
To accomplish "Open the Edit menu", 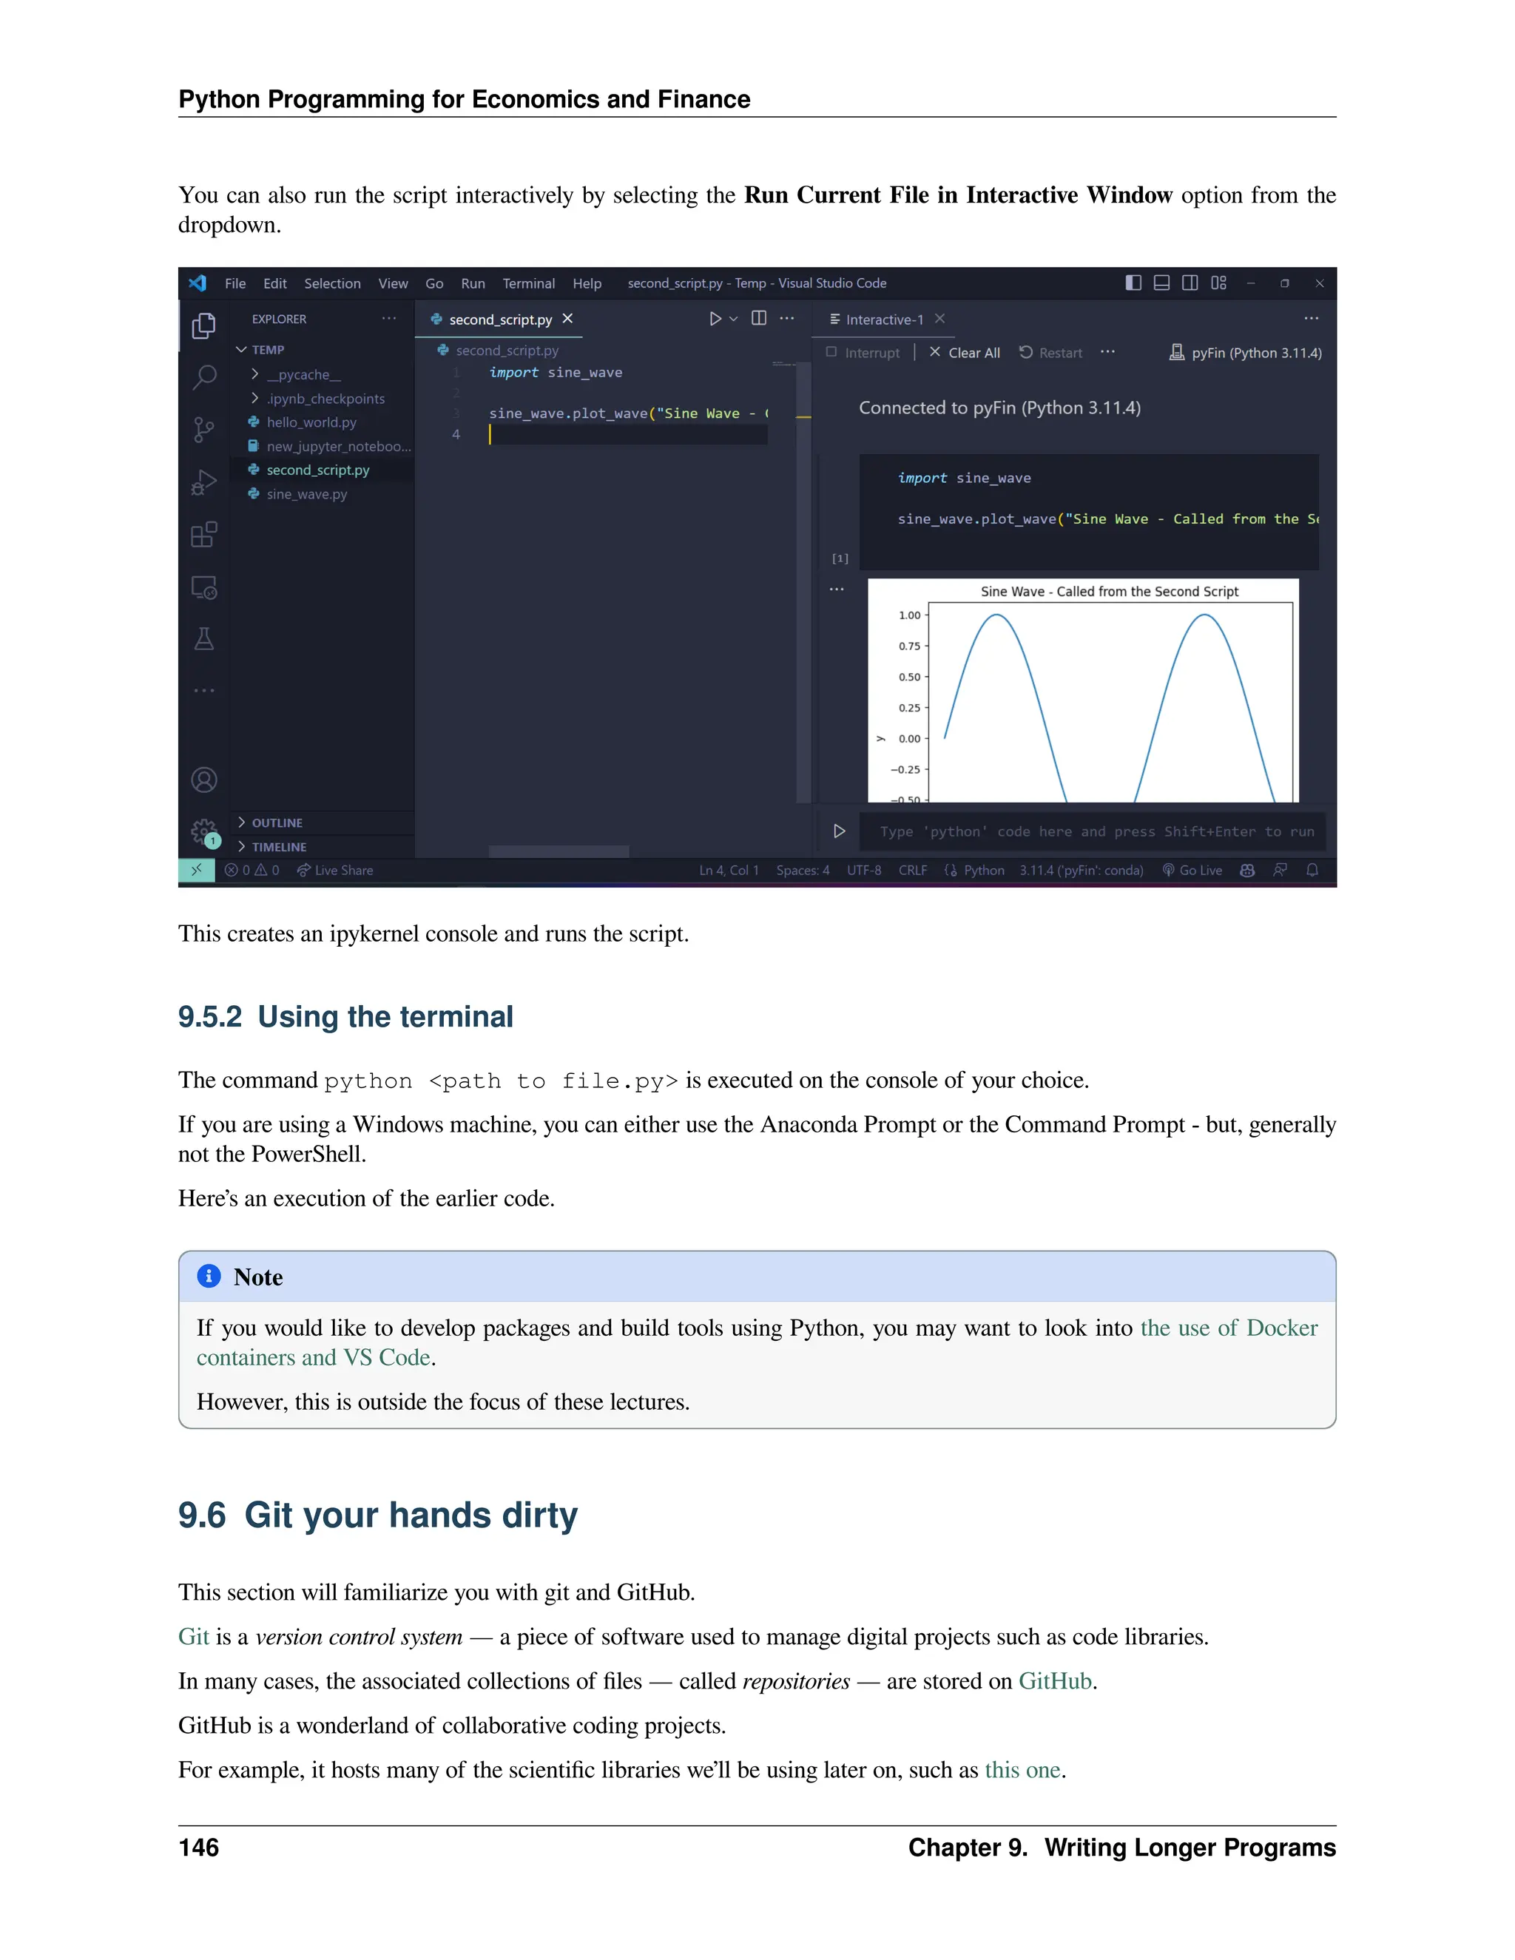I will (274, 283).
